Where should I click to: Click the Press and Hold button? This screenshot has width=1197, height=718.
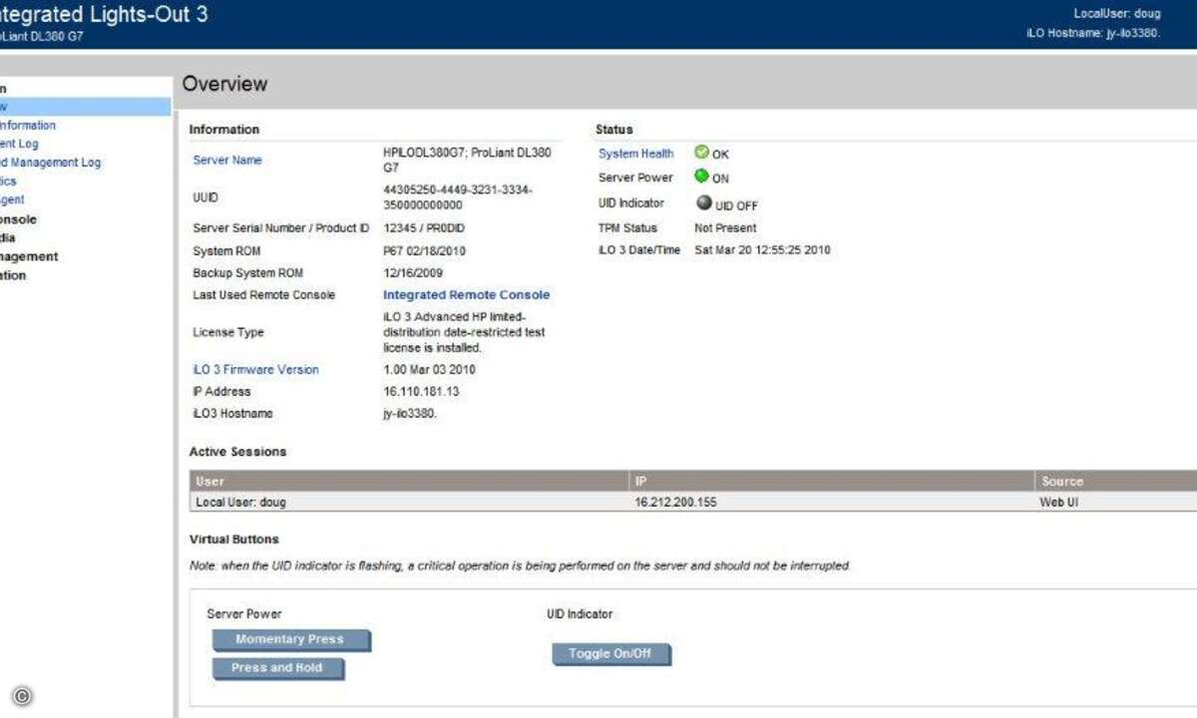[277, 667]
